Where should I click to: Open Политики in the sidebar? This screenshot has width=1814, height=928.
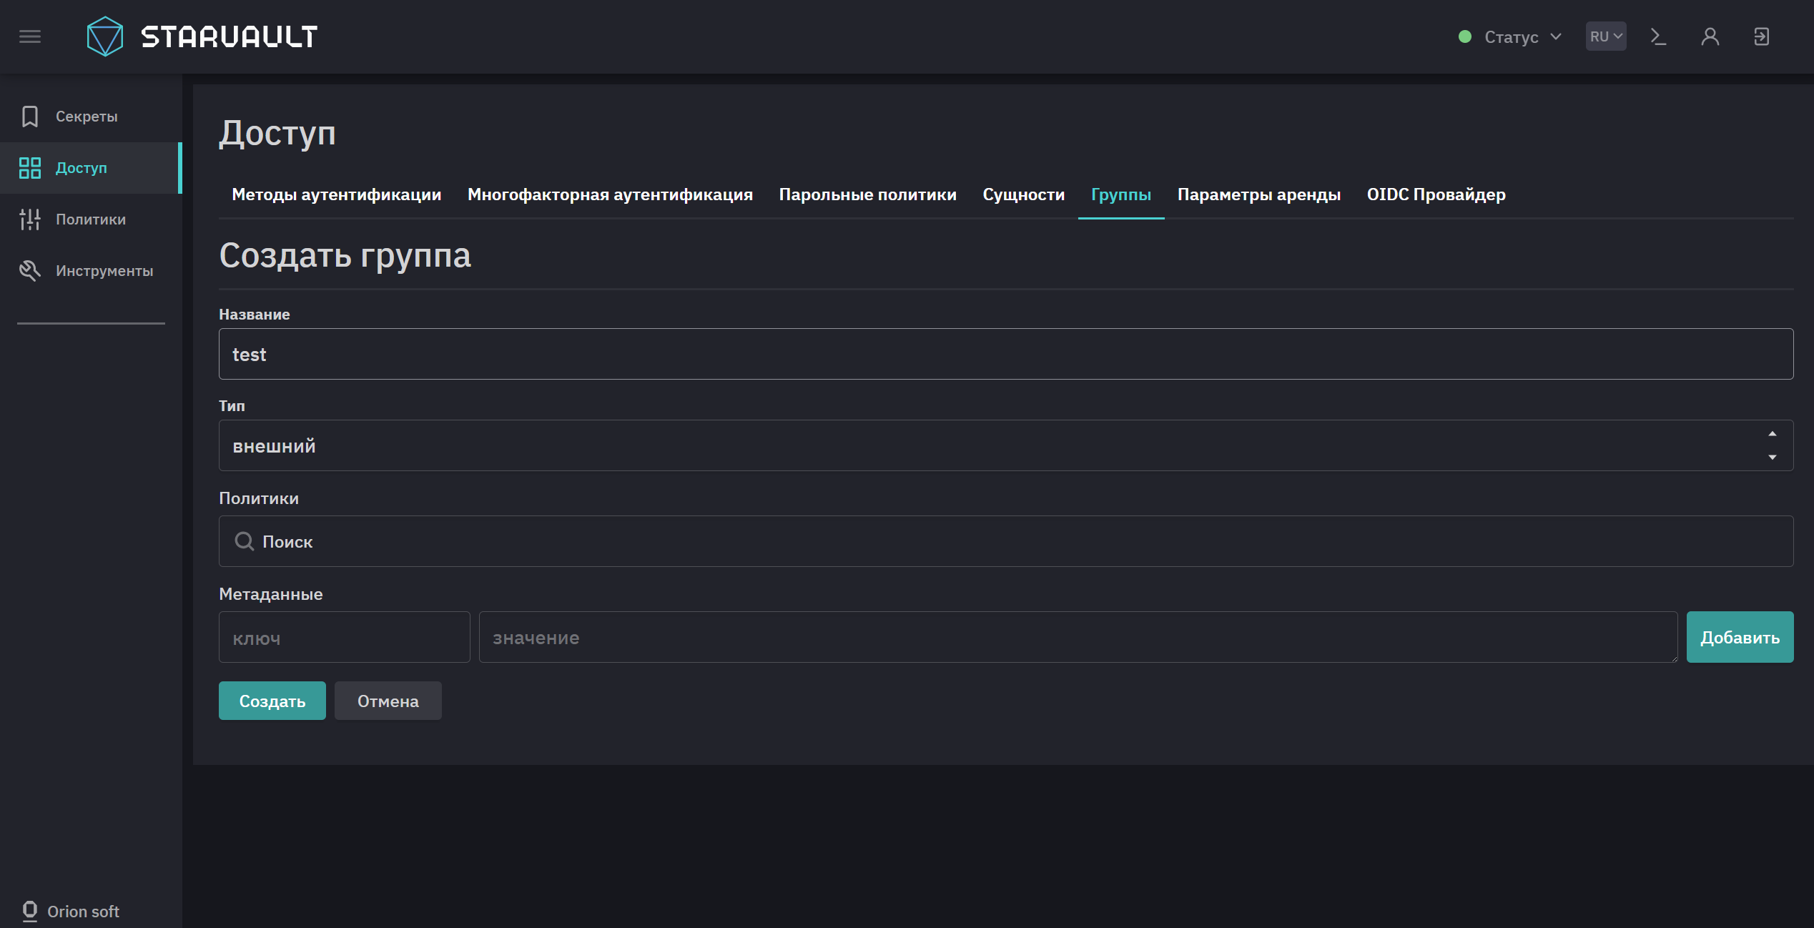pyautogui.click(x=91, y=219)
